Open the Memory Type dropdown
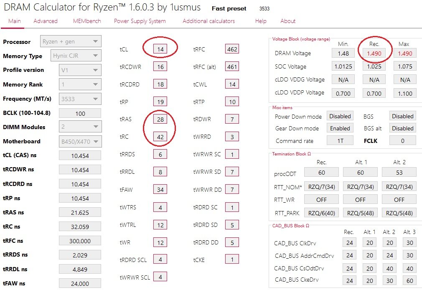Screen dimensions: 422x290 coord(76,56)
